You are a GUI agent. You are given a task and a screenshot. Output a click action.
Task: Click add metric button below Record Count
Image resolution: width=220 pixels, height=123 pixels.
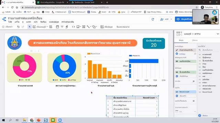(186, 96)
